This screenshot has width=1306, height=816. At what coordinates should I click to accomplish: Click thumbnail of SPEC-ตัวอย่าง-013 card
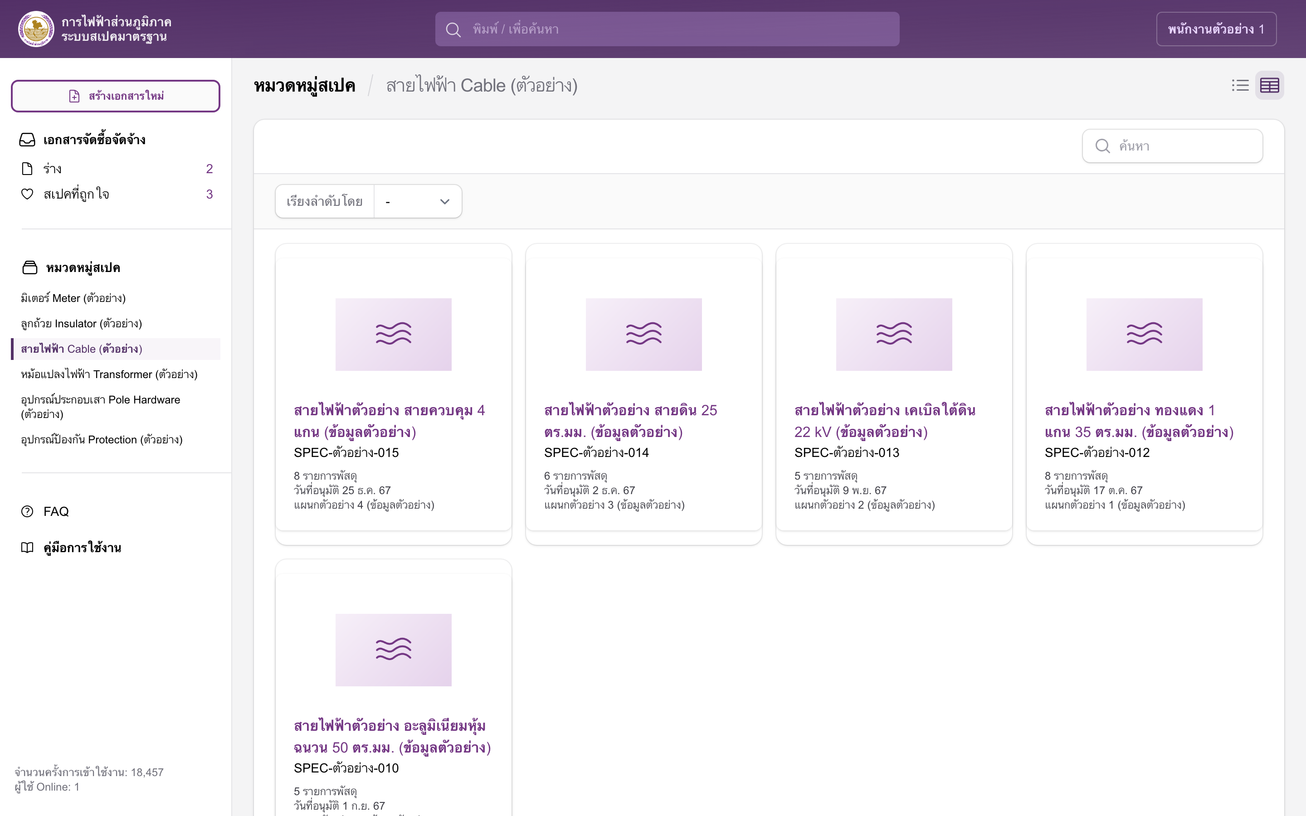point(894,334)
